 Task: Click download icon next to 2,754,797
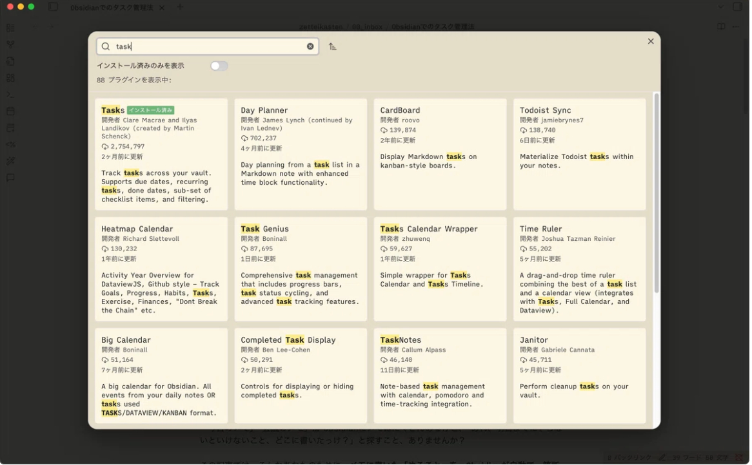(105, 147)
